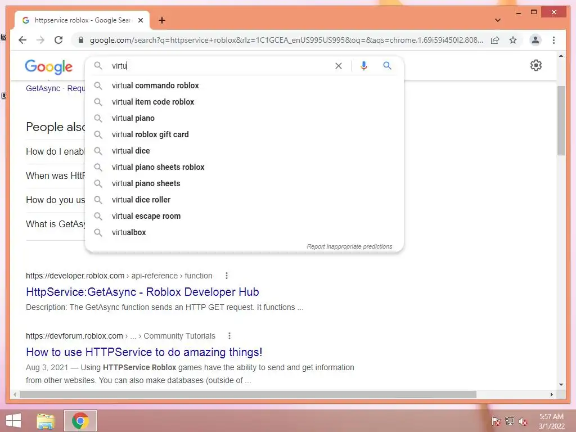
Task: Click the browser forward arrow
Action: [40, 40]
